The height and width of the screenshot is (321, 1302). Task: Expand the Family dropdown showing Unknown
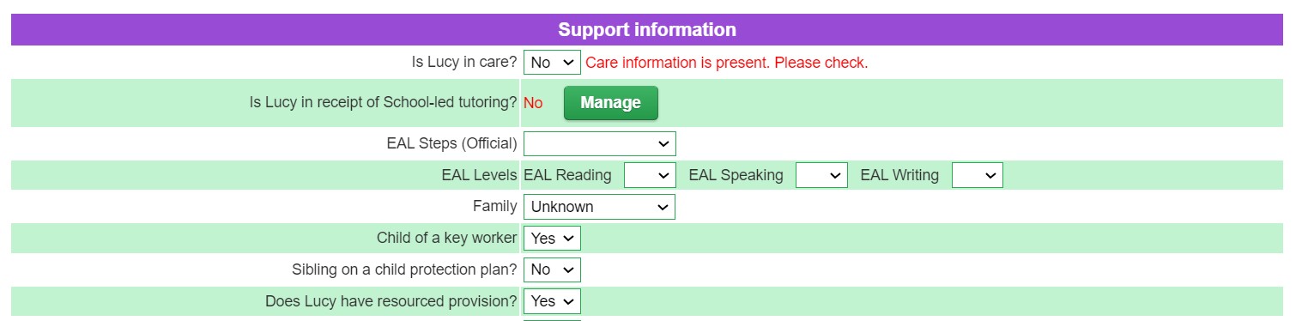click(599, 207)
